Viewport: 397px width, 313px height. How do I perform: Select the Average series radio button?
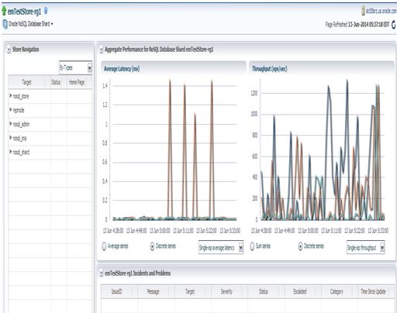pyautogui.click(x=104, y=246)
